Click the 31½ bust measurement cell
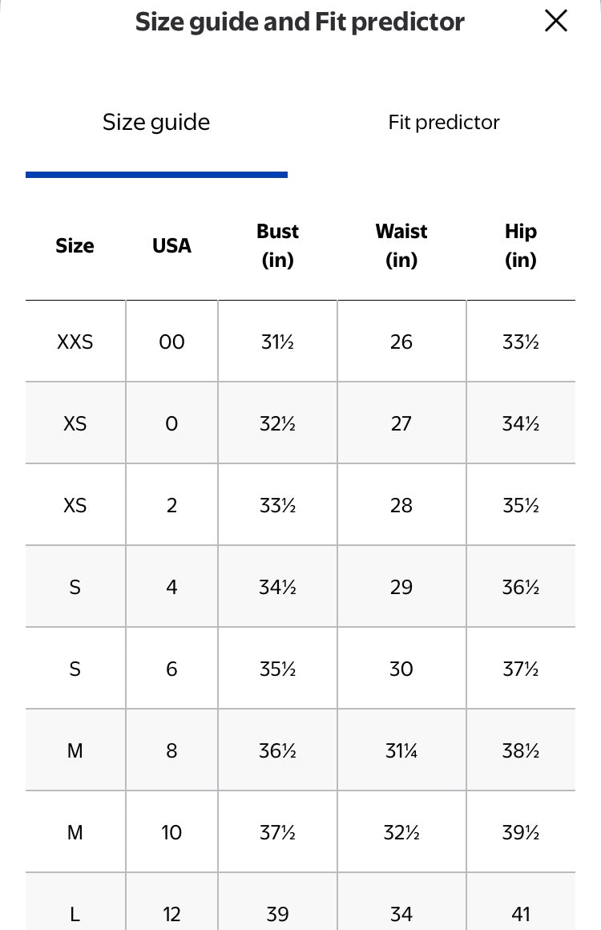601x930 pixels. 277,342
